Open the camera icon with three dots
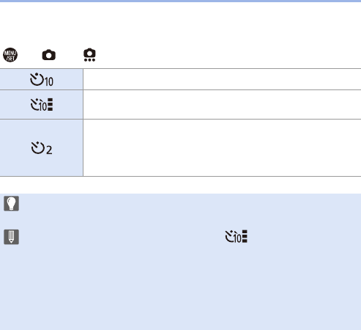 (x=89, y=55)
